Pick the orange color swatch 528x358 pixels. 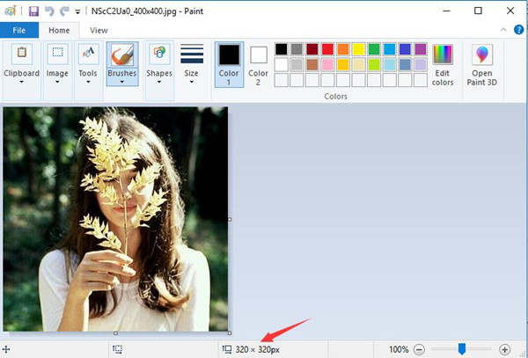click(343, 49)
